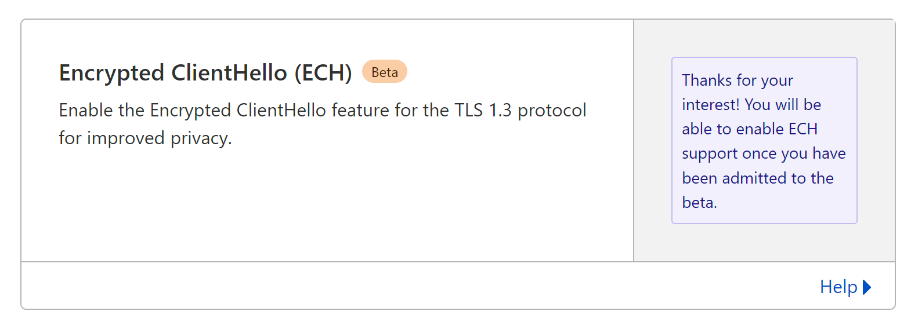Screen dimensions: 911x322
Task: Click the gray panel above the notice box
Action: [x=764, y=38]
